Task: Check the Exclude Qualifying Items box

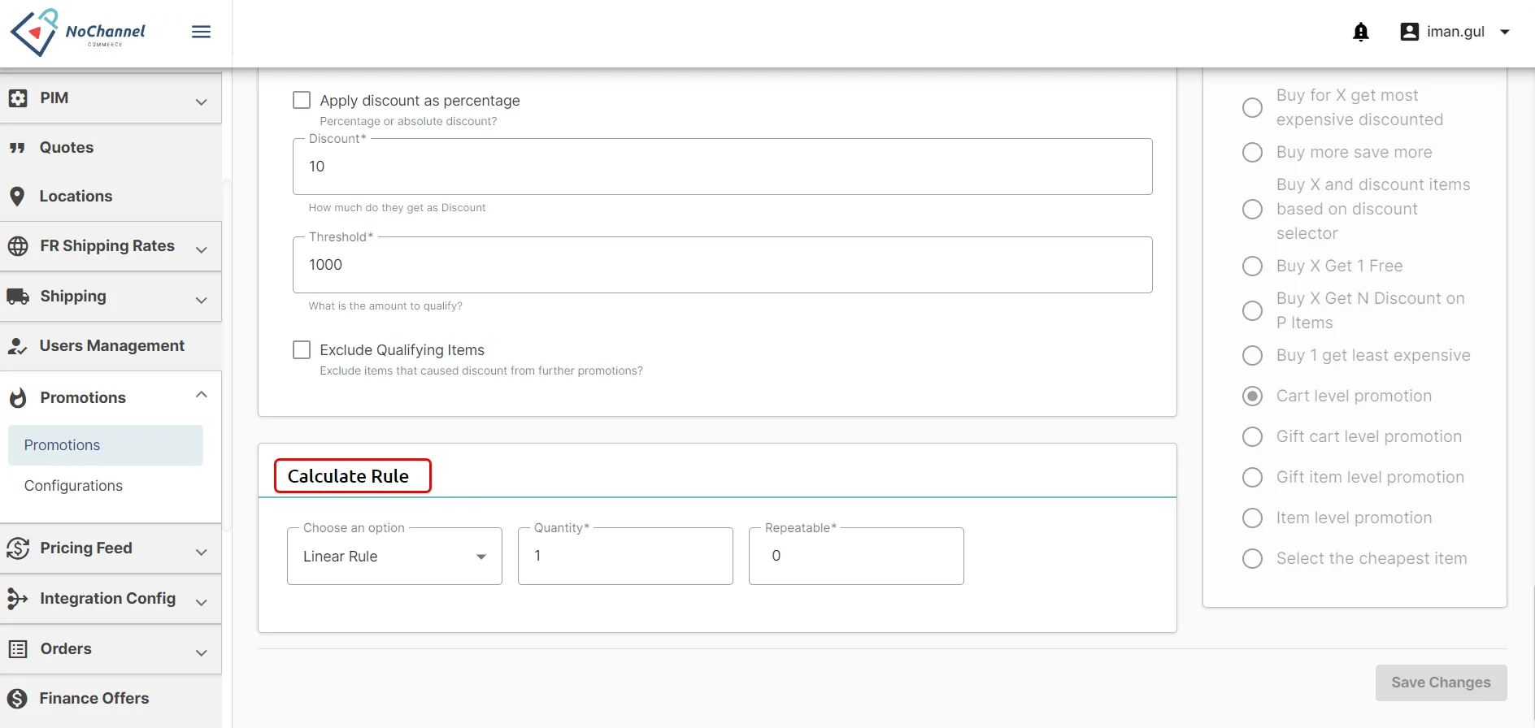Action: pyautogui.click(x=302, y=349)
